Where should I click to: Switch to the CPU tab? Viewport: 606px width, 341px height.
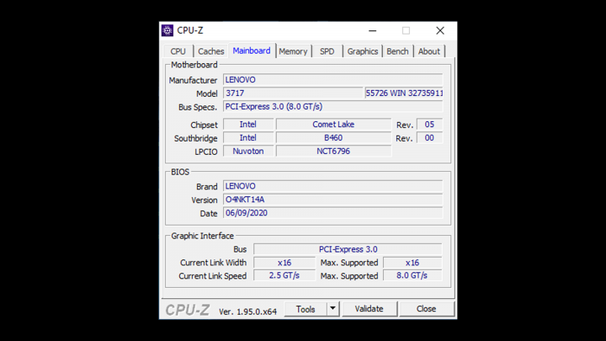click(x=178, y=51)
